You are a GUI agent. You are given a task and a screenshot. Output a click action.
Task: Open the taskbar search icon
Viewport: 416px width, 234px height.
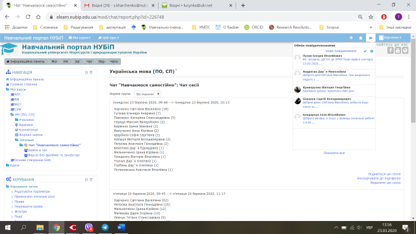[x=23, y=227]
